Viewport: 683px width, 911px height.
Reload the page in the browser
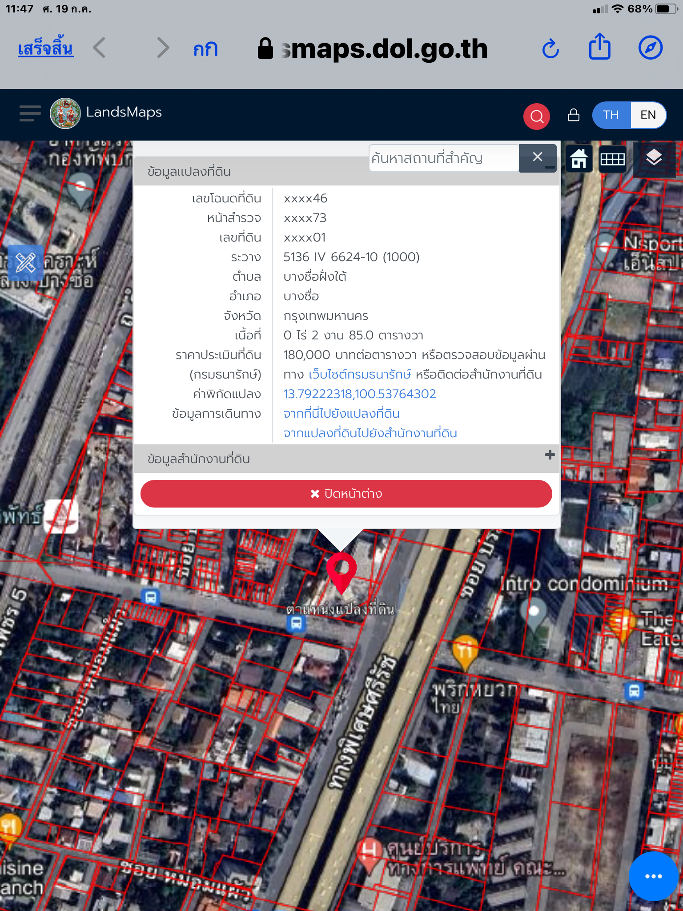(550, 48)
